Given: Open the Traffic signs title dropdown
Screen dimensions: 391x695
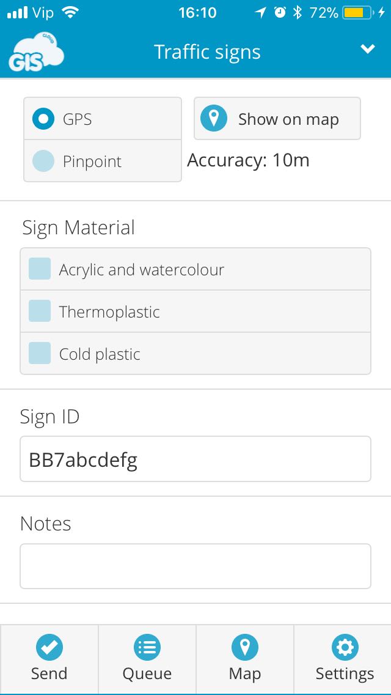Looking at the screenshot, I should coord(207,52).
